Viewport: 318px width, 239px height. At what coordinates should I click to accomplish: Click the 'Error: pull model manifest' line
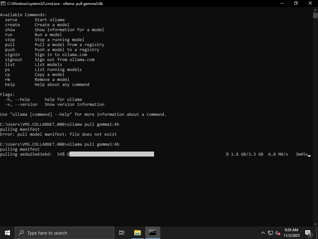pyautogui.click(x=58, y=134)
